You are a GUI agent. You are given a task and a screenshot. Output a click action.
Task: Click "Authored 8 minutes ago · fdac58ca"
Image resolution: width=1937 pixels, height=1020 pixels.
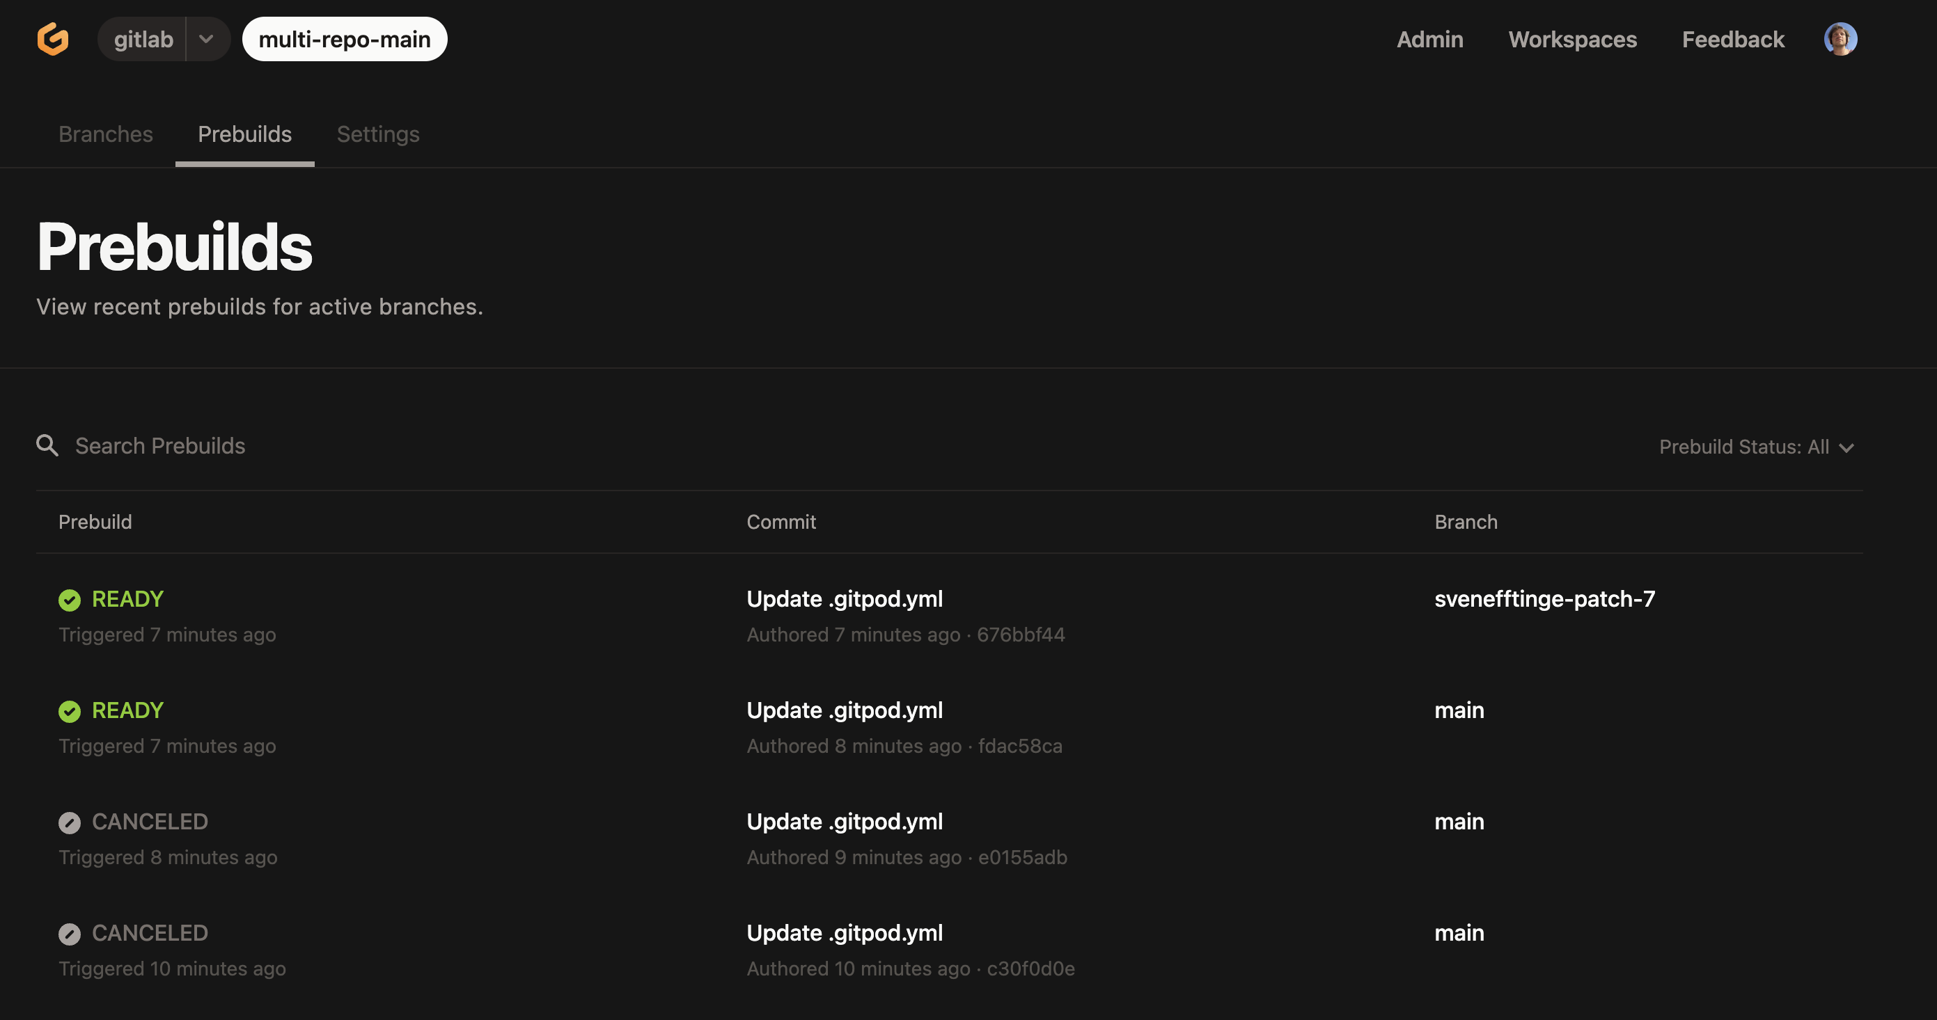[x=904, y=746]
